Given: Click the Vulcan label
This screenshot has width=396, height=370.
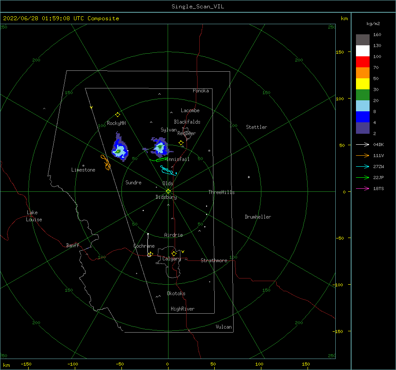Looking at the screenshot, I should point(224,327).
